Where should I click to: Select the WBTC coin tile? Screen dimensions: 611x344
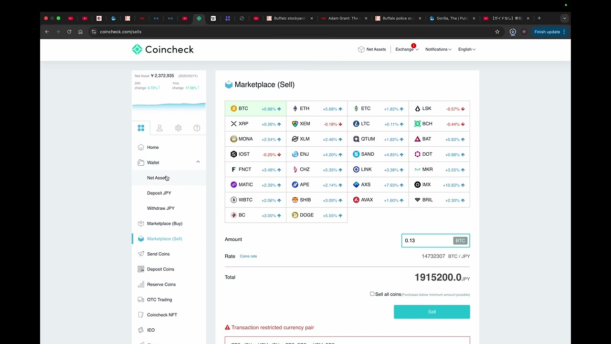(x=255, y=200)
